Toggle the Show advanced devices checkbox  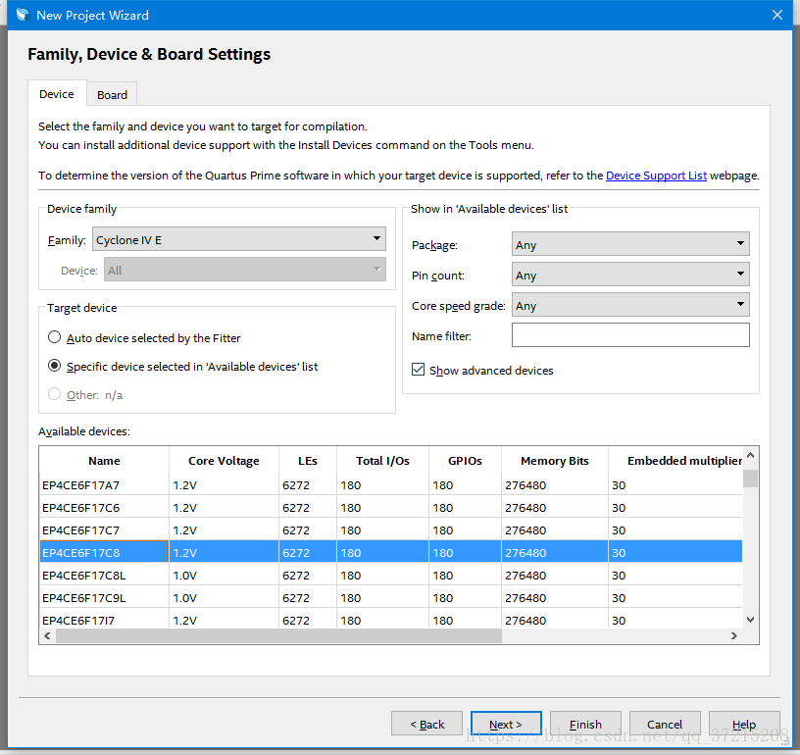pyautogui.click(x=418, y=370)
